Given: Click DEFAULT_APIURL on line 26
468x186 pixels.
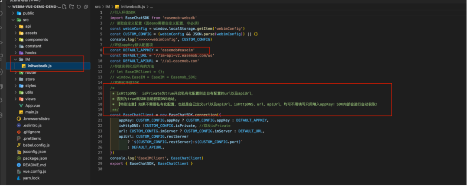Looking at the screenshot, I should click(148, 147).
